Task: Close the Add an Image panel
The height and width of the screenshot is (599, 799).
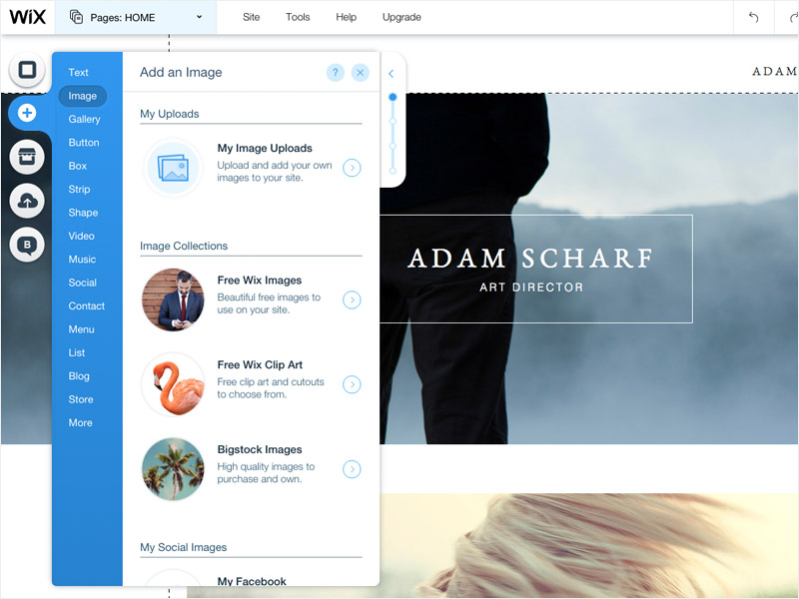Action: point(361,73)
